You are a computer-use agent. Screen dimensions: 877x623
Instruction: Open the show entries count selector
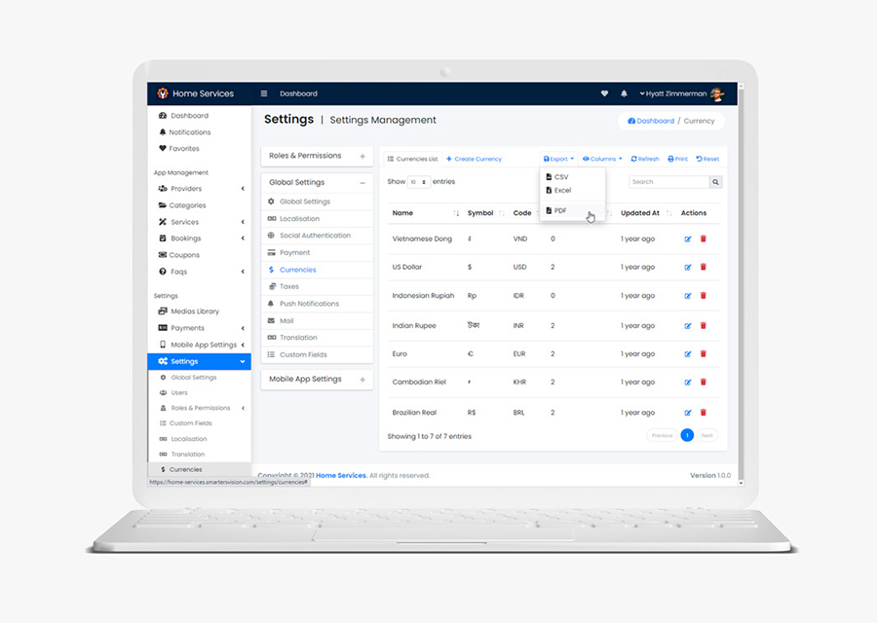[x=418, y=182]
